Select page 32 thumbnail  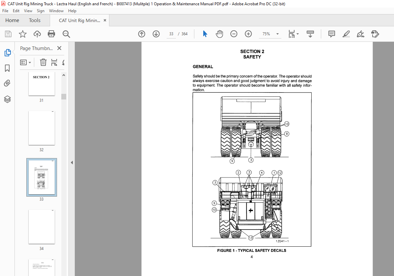pos(42,128)
